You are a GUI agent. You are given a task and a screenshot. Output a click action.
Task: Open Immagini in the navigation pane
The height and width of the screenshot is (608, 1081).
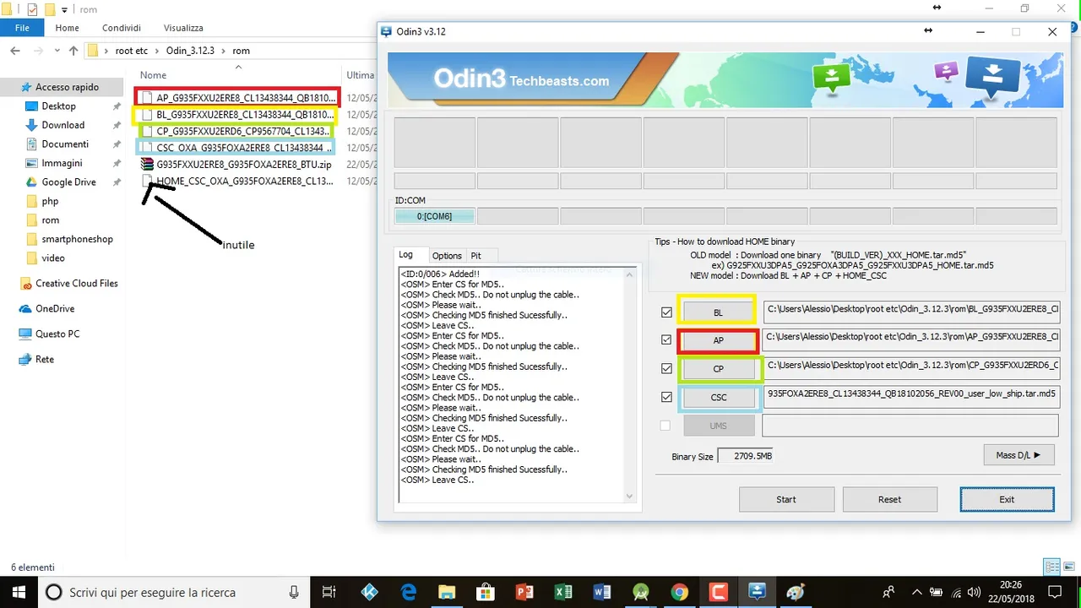point(62,163)
